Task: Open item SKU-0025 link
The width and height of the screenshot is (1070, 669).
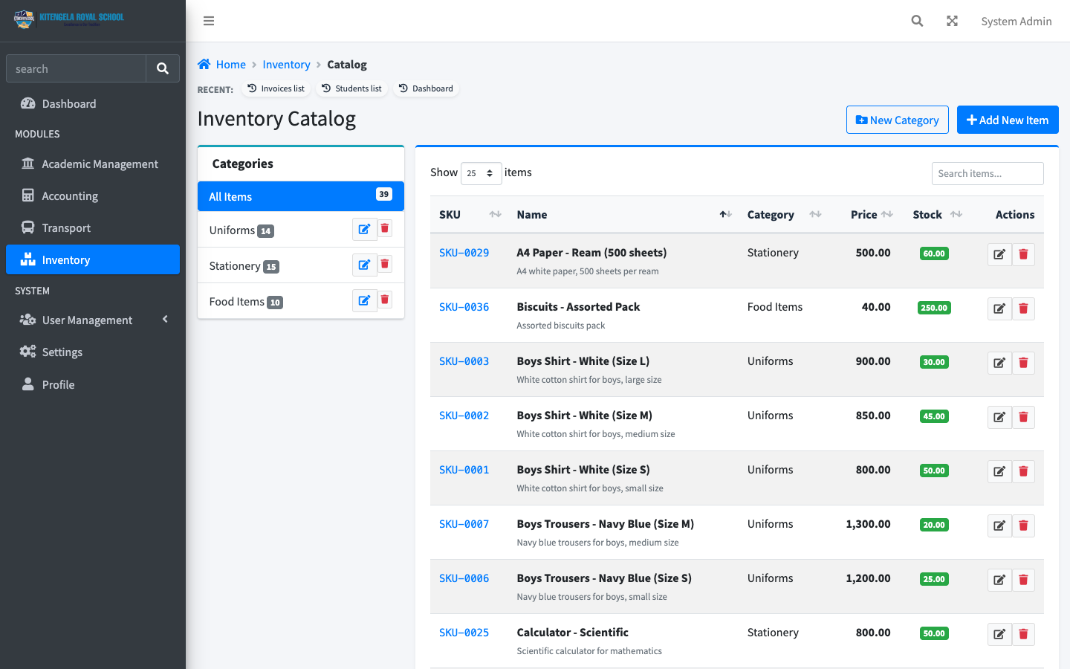Action: [464, 633]
